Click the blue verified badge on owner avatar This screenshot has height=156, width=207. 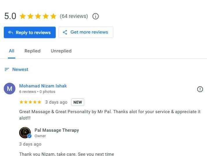[29, 136]
